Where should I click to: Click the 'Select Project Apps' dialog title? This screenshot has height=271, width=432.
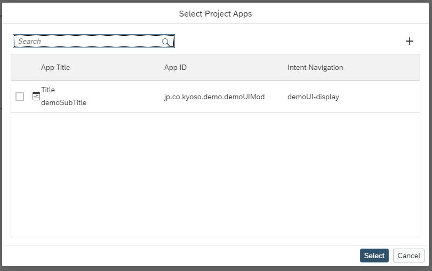click(215, 14)
